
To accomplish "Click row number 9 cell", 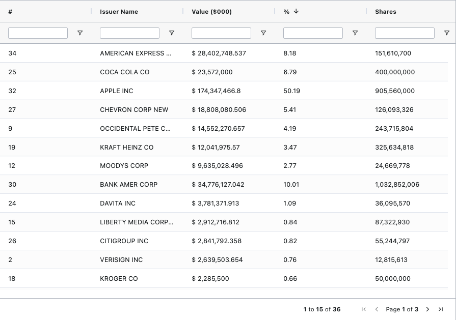I will pyautogui.click(x=10, y=128).
